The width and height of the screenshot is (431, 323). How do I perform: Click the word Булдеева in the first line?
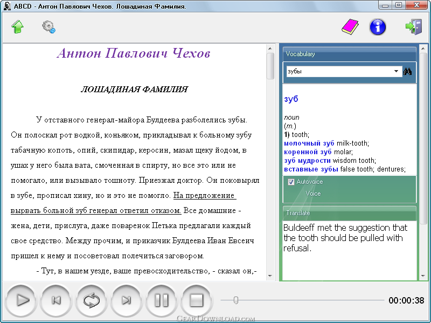click(x=163, y=120)
